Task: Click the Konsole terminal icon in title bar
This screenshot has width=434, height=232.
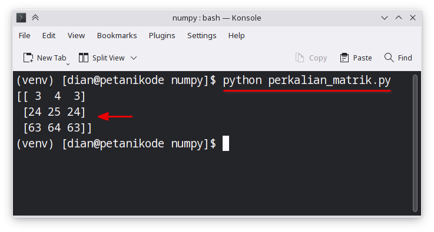Action: (21, 18)
